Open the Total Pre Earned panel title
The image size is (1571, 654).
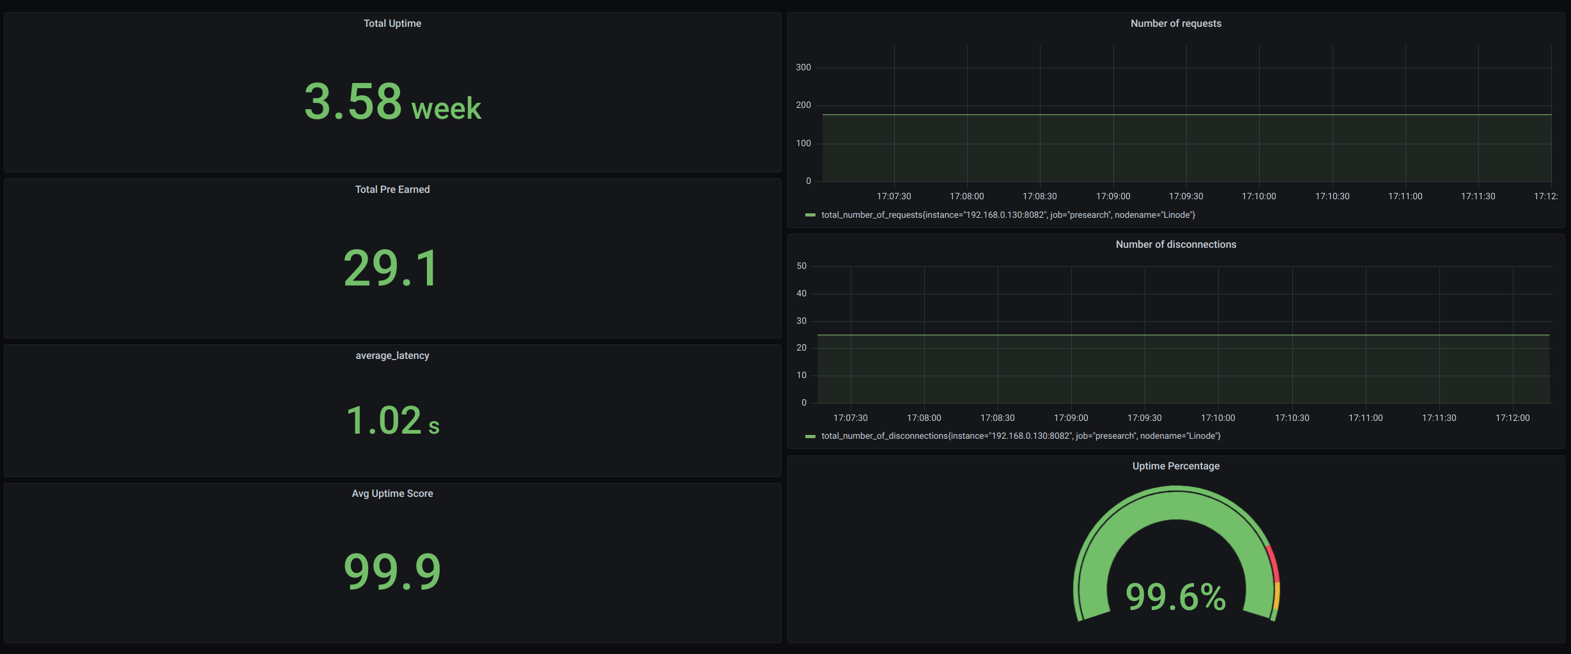[392, 190]
